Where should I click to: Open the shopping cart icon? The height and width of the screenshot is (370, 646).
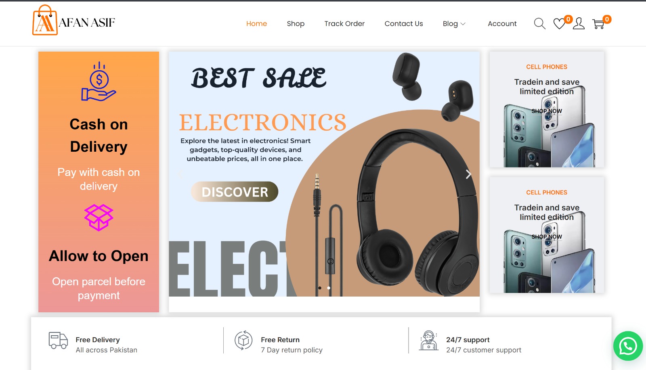click(598, 24)
